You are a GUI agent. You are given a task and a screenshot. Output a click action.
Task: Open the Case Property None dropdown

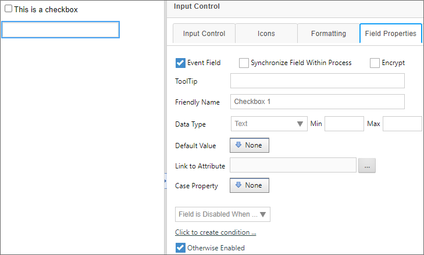click(x=250, y=185)
